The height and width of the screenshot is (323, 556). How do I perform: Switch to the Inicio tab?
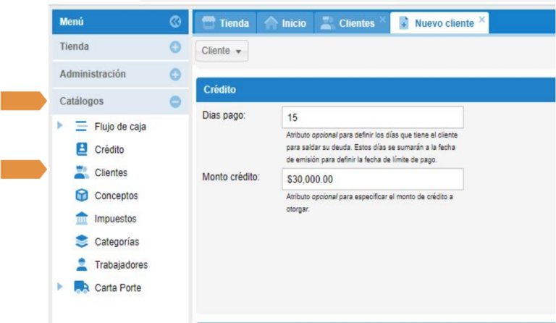point(285,23)
